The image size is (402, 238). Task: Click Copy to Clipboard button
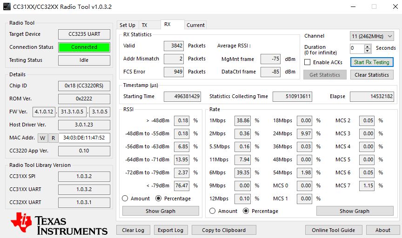coord(224,230)
